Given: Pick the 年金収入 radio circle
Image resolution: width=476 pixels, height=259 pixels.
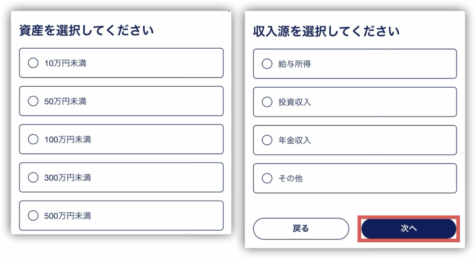Looking at the screenshot, I should click(x=267, y=140).
